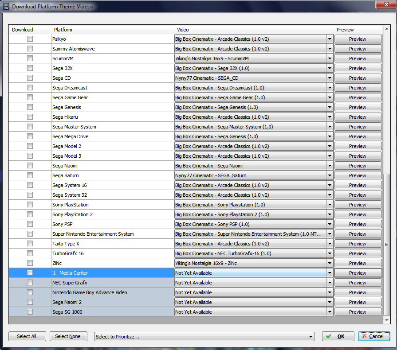Click the Video column header

pos(254,30)
